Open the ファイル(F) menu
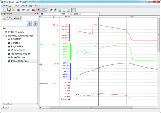The width and height of the screenshot is (161, 113). (7, 6)
